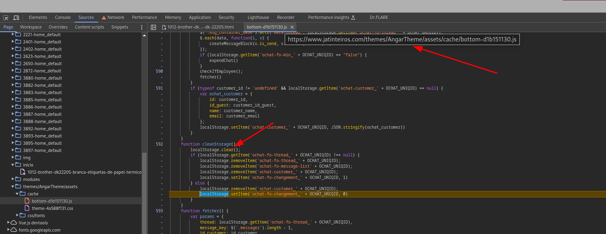
Task: Expand the 2221-home_default folder
Action: point(13,35)
